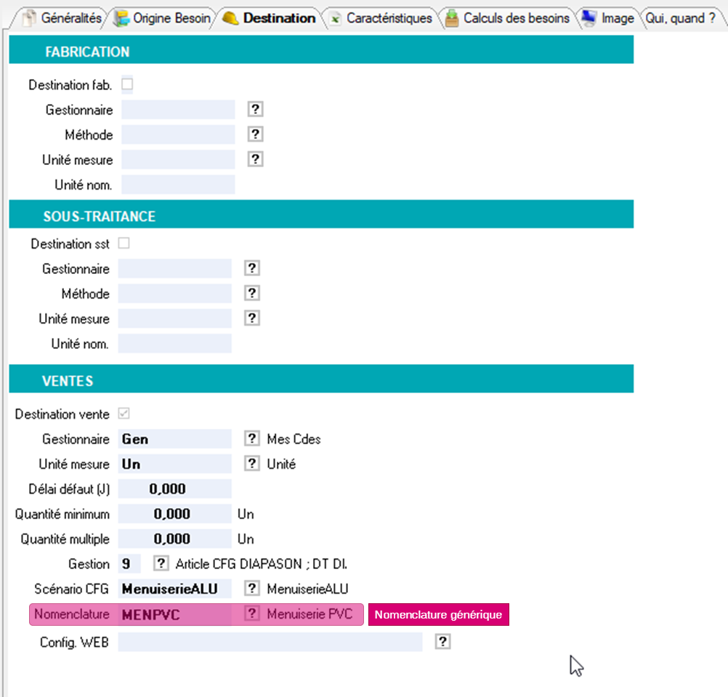This screenshot has width=728, height=697.
Task: Click the question mark beside Gestion 9
Action: (x=161, y=564)
